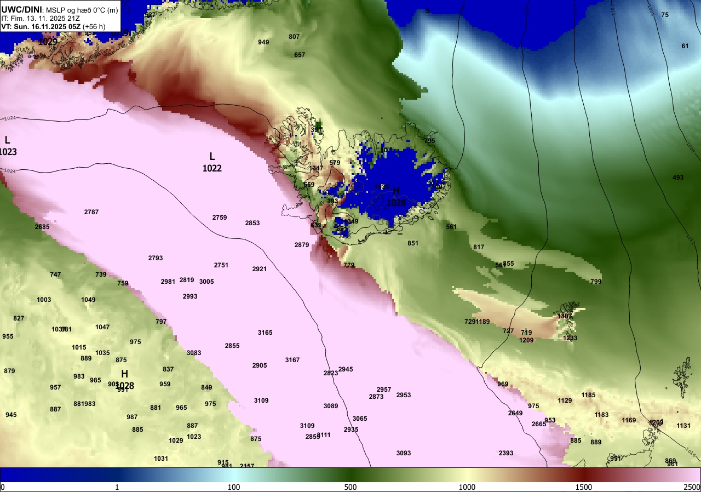Click the number 2905

click(260, 365)
